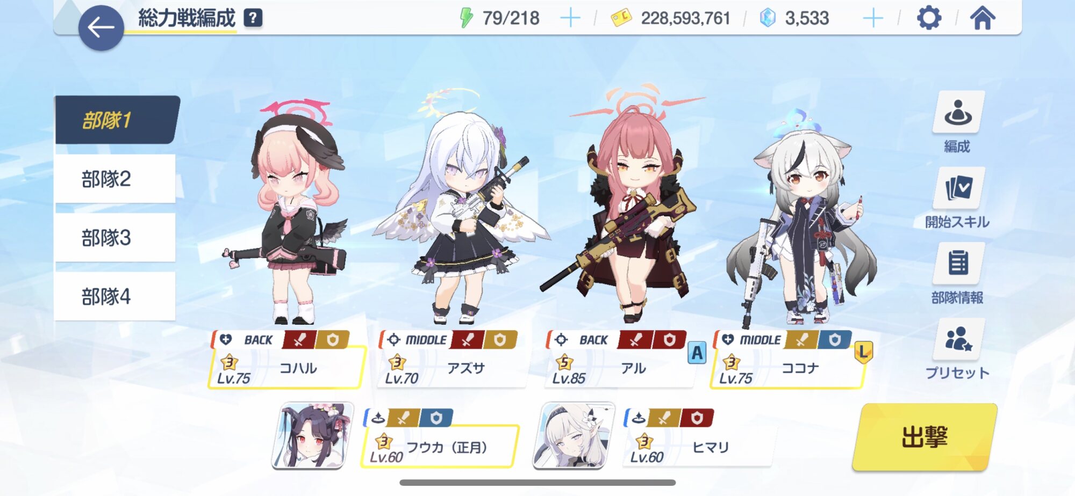Open 編成 formation icon
Image resolution: width=1075 pixels, height=496 pixels.
tap(958, 112)
